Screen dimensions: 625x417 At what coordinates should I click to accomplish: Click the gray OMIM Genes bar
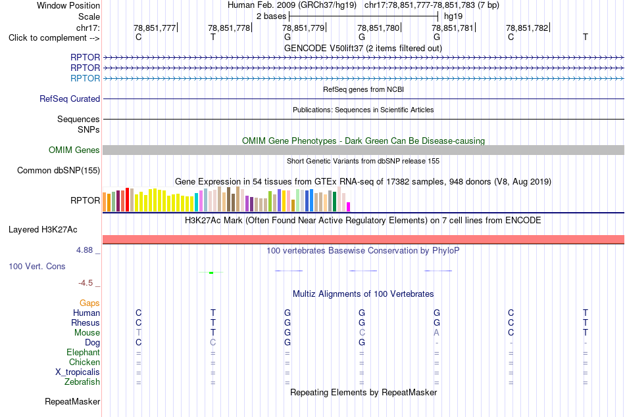(363, 150)
